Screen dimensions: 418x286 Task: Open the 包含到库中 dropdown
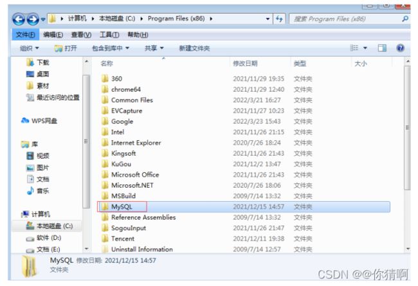point(111,48)
